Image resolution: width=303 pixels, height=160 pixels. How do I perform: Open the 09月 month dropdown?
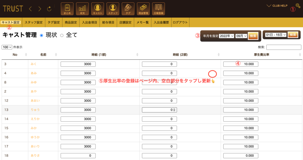tap(241, 36)
